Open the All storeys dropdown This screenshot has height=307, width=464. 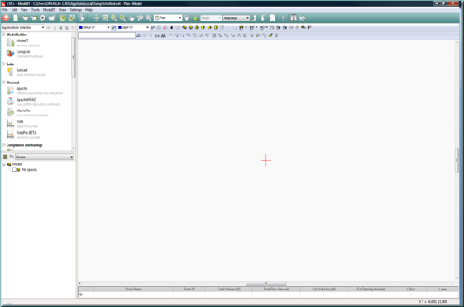click(237, 18)
